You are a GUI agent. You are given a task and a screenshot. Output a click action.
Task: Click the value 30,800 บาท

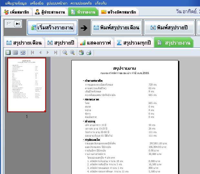[x=155, y=154]
